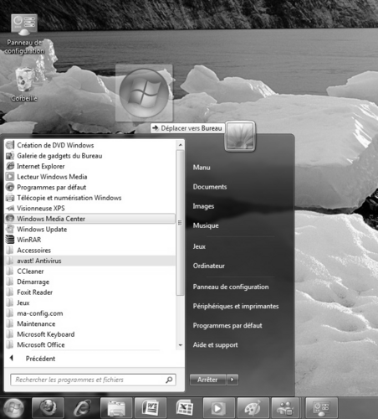Image resolution: width=378 pixels, height=419 pixels.
Task: Open Paint from the taskbar
Action: pos(253,408)
